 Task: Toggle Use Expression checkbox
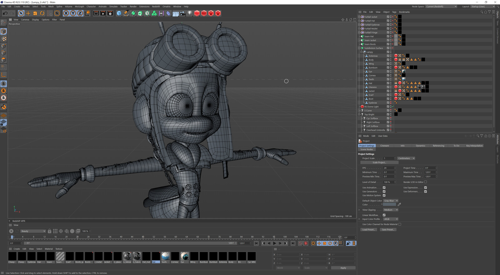pyautogui.click(x=425, y=188)
